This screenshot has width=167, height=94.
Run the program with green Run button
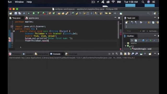click(x=34, y=13)
